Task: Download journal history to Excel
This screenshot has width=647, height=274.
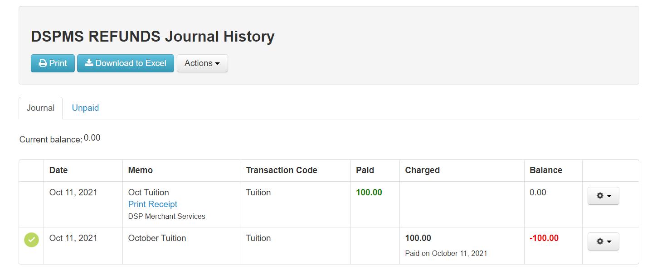Action: point(126,63)
